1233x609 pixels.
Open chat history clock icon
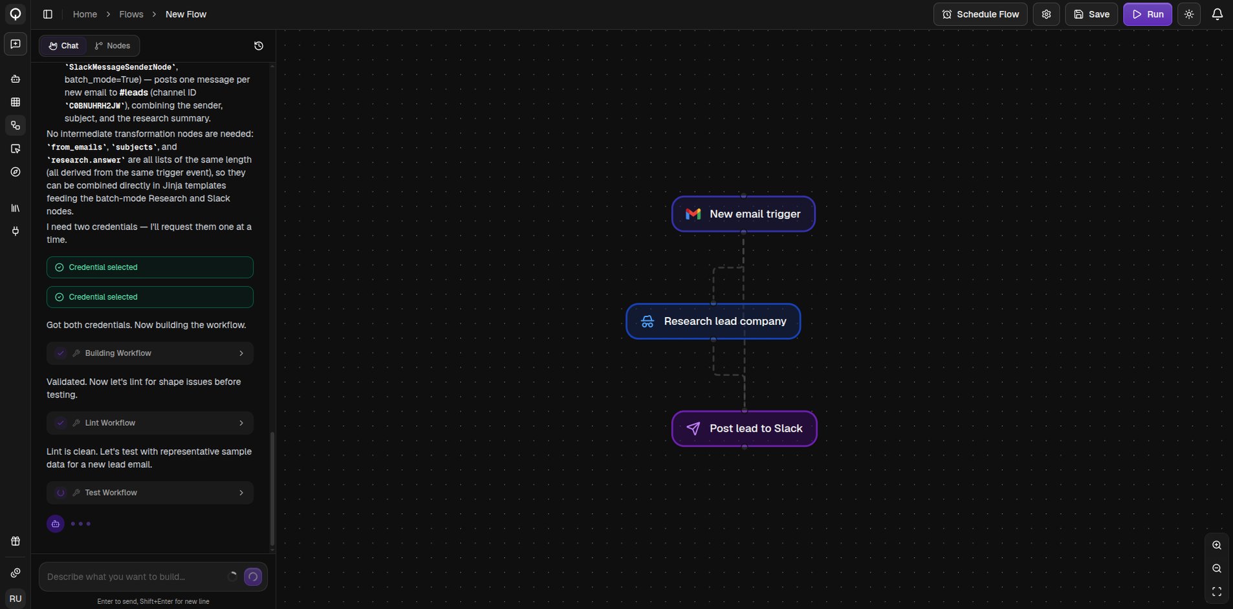point(259,46)
